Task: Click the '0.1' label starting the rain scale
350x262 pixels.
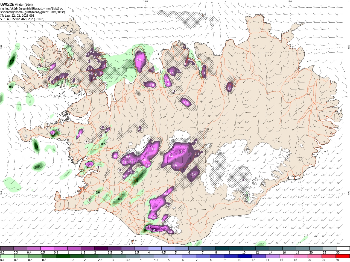Action: 2,260
